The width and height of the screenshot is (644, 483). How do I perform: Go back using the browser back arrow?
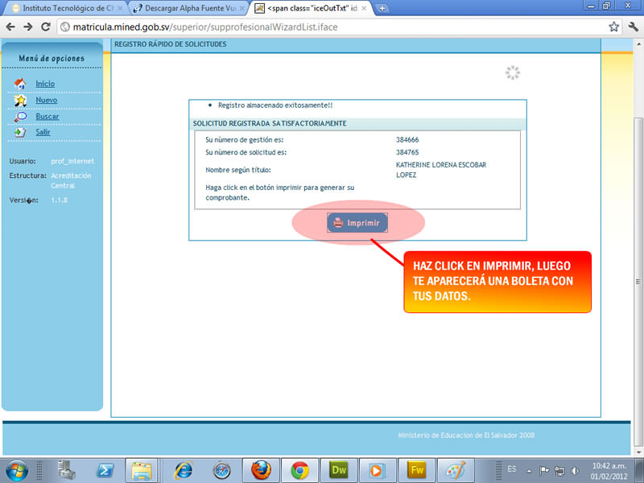[10, 26]
